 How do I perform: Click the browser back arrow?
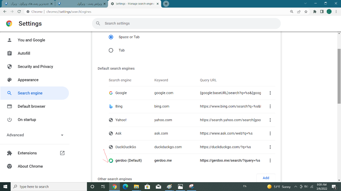(5, 12)
